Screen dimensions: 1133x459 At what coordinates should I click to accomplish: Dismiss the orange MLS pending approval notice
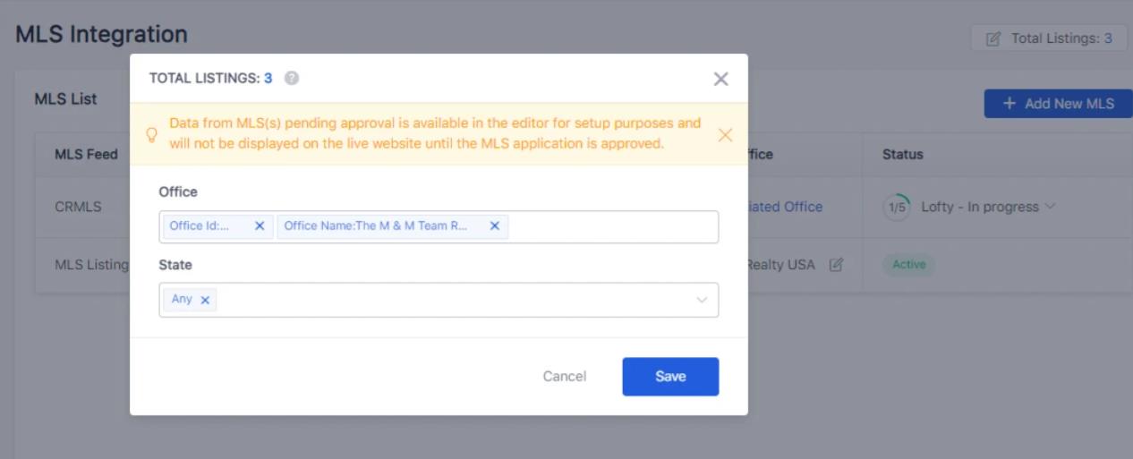725,135
